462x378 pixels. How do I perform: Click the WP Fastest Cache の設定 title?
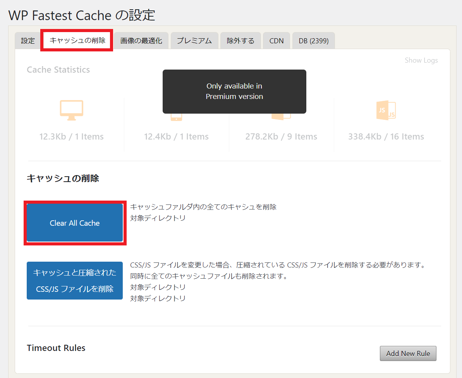82,15
